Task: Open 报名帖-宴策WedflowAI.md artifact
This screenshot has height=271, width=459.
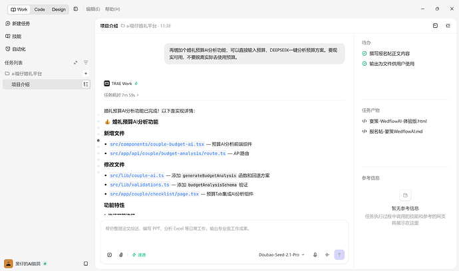Action: tap(392, 132)
